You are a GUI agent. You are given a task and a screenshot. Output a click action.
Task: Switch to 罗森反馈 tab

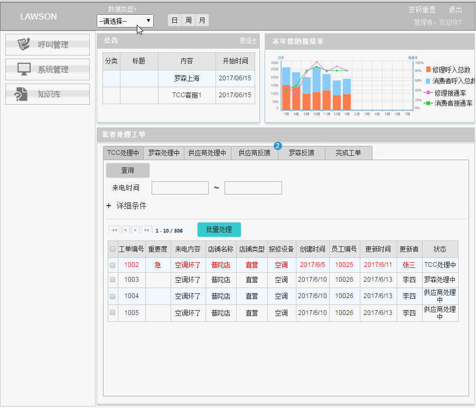point(302,153)
